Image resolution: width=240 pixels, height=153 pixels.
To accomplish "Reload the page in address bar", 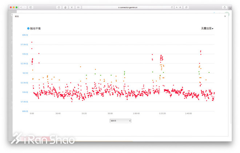I will point(172,7).
